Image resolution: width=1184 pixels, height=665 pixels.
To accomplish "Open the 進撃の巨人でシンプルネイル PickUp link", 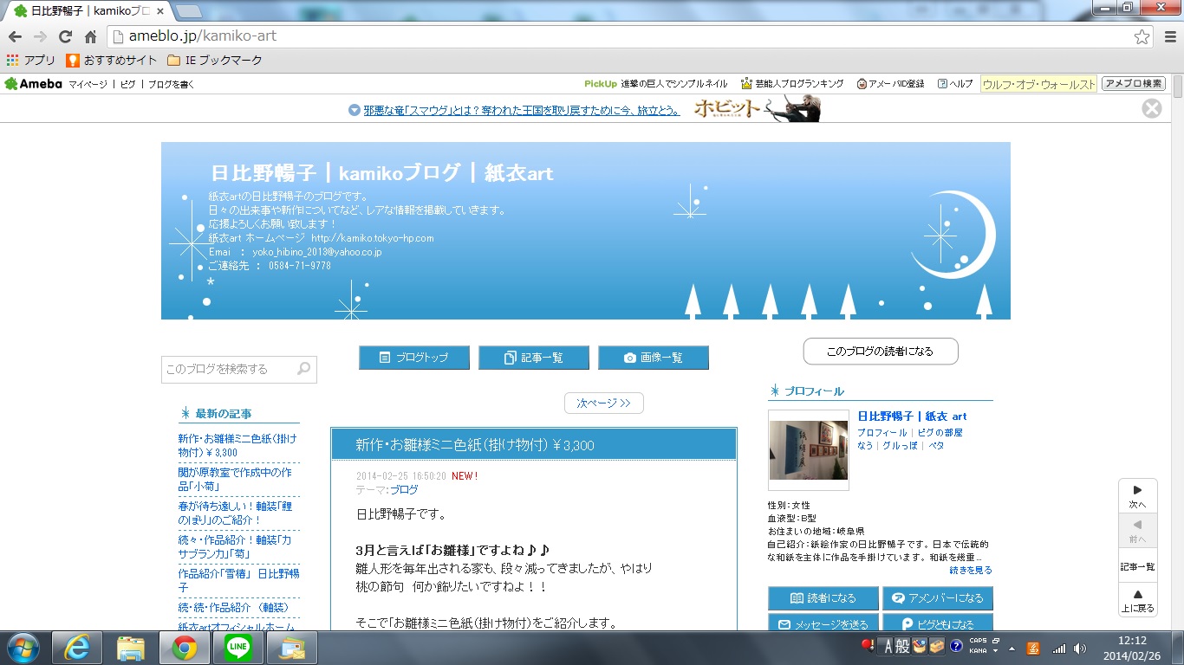I will (674, 84).
